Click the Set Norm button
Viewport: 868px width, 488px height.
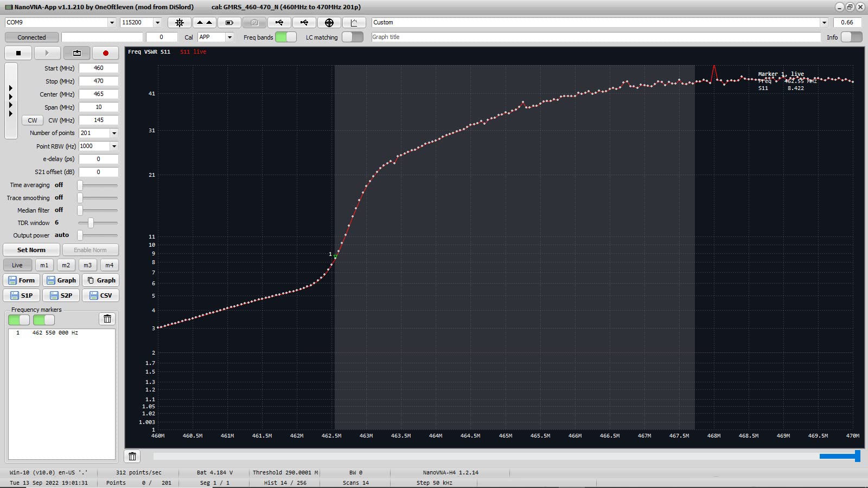[x=31, y=250]
